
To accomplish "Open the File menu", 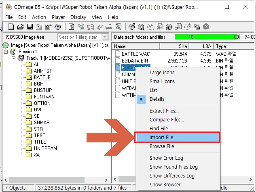I will [x=9, y=17].
